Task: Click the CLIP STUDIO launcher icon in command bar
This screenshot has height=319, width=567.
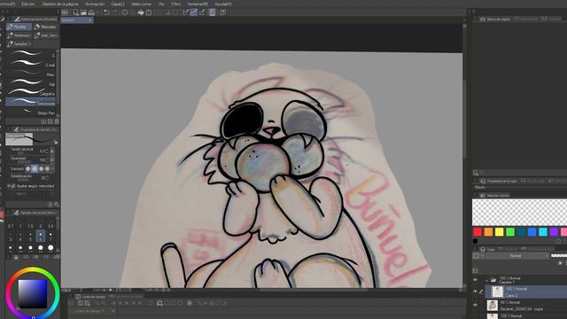Action: [65, 12]
